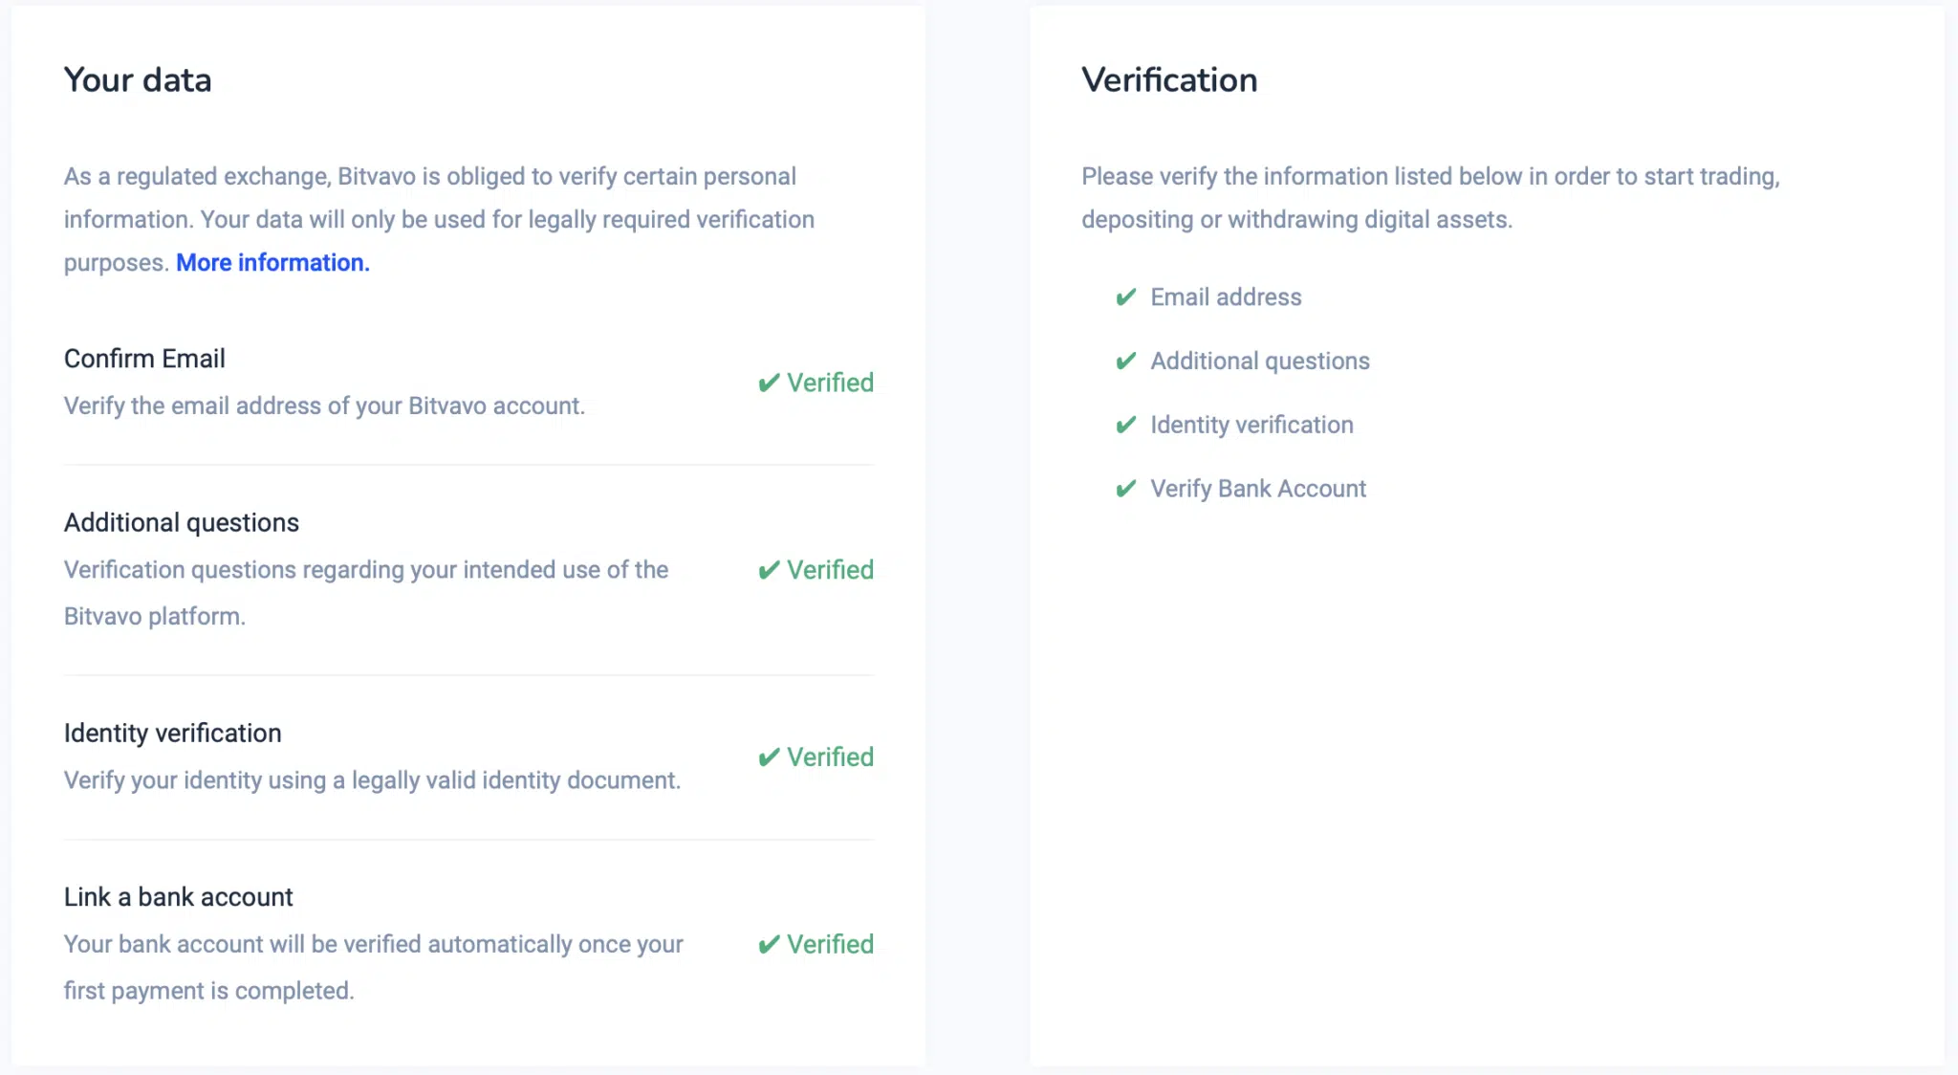Click the green check in Identity verification row
The width and height of the screenshot is (1958, 1075).
[x=769, y=758]
